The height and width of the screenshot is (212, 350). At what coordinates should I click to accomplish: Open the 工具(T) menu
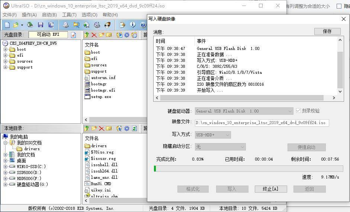point(69,15)
